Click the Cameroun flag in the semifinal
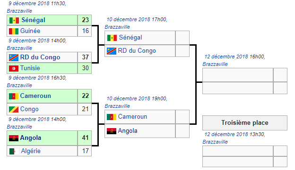Image resolution: width=295 pixels, height=170 pixels. [112, 117]
